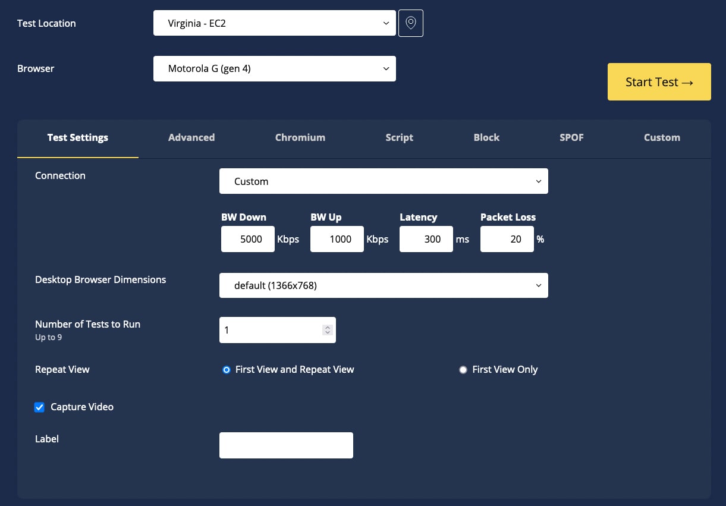Select the Block tab

(x=486, y=137)
